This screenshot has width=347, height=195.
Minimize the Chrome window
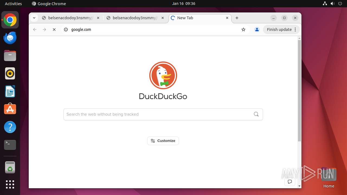pyautogui.click(x=274, y=18)
